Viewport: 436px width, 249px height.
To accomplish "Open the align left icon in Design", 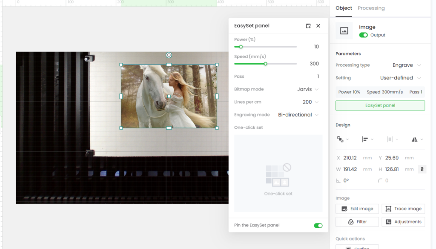I will coord(367,139).
